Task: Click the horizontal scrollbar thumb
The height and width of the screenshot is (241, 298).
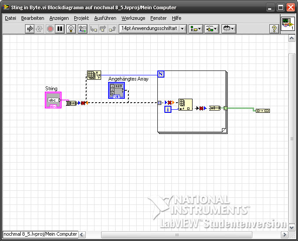Action: 177,234
